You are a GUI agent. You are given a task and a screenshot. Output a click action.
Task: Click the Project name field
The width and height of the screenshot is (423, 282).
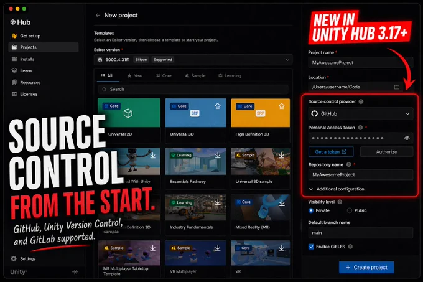pyautogui.click(x=360, y=63)
